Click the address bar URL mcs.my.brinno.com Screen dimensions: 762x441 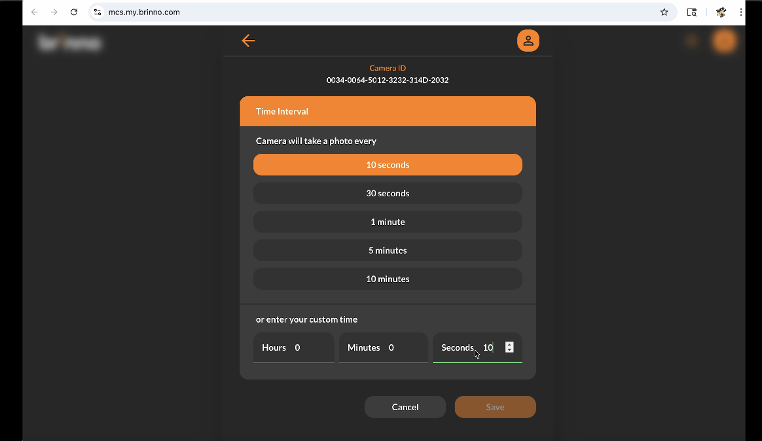pos(144,12)
